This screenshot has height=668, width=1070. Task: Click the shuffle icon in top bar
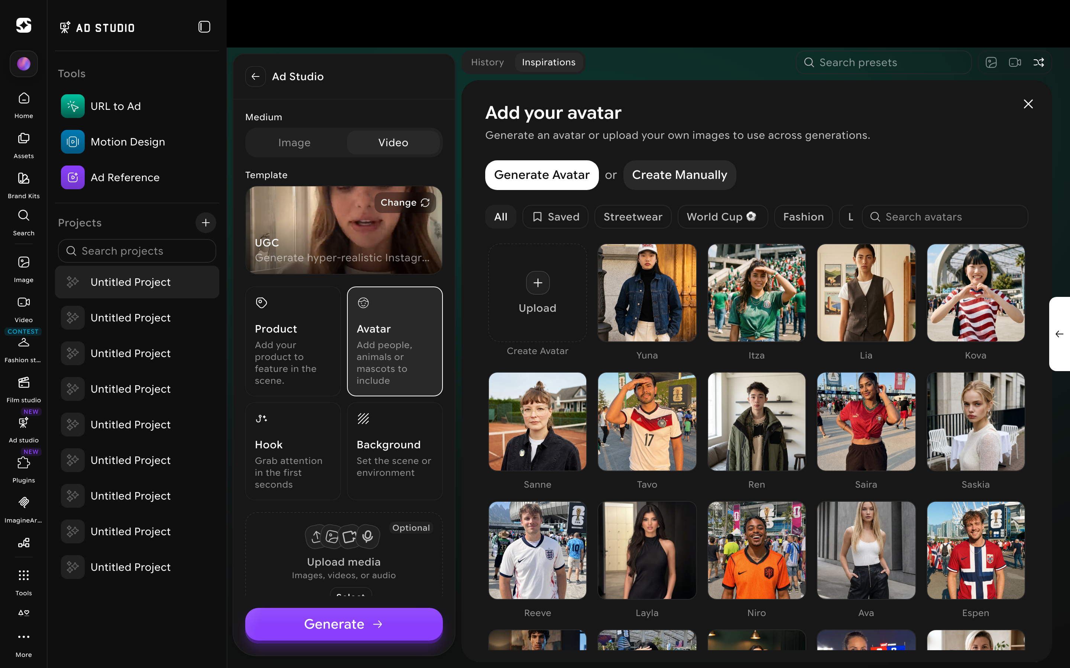click(x=1039, y=62)
